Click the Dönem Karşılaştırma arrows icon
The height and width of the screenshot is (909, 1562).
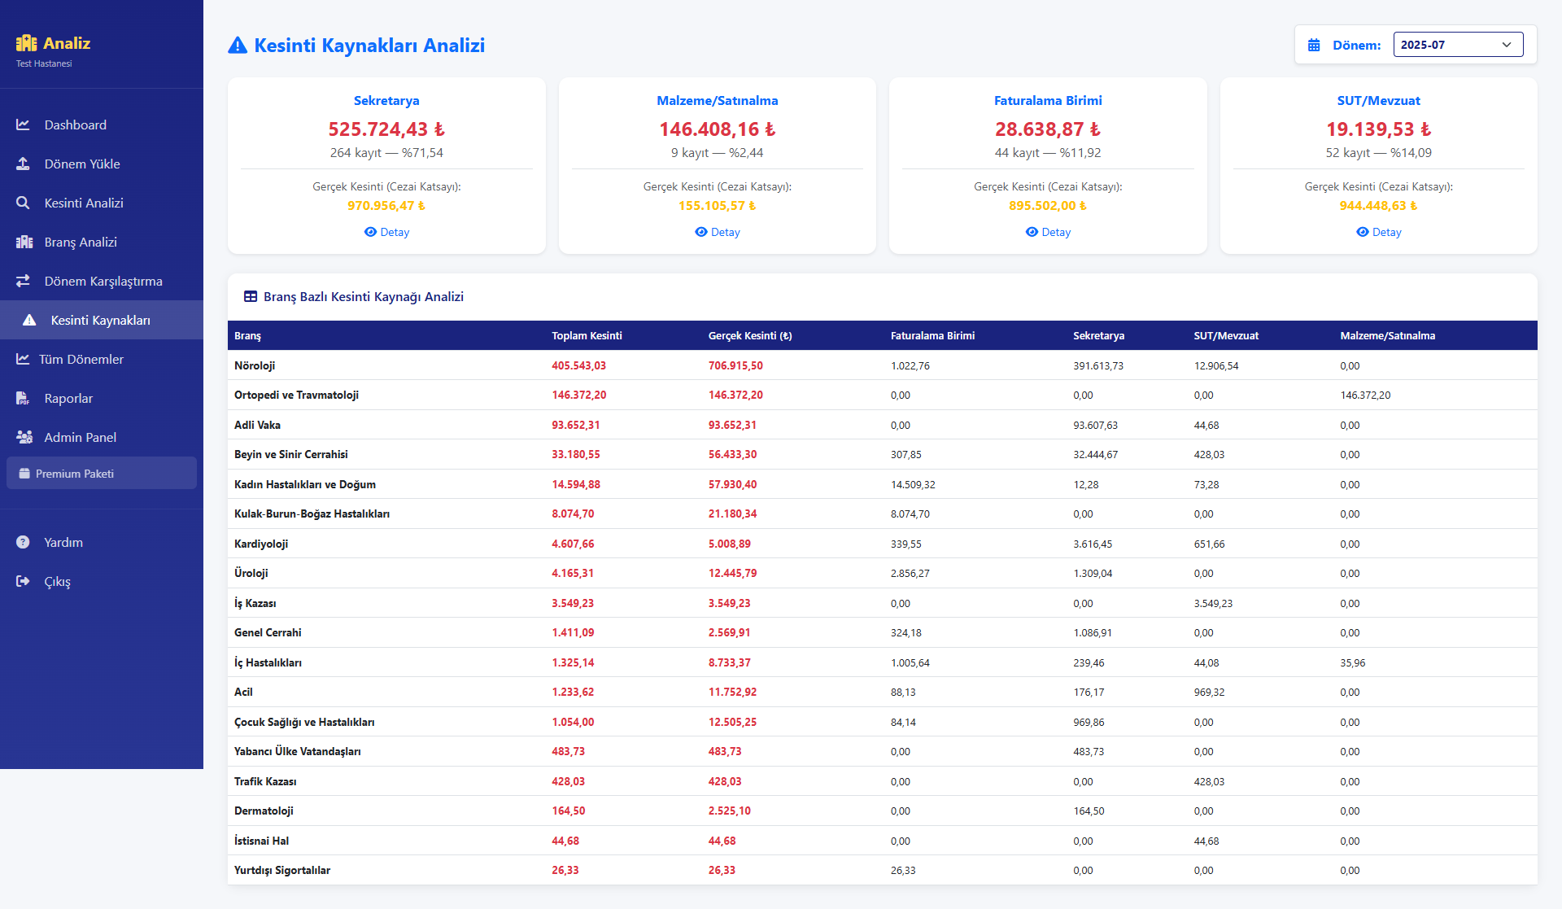(x=23, y=281)
